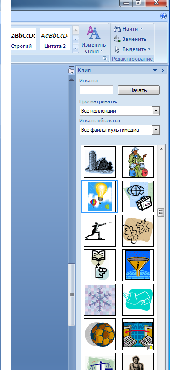Open the Найти dropdown arrow
This screenshot has width=171, height=370.
pos(141,29)
